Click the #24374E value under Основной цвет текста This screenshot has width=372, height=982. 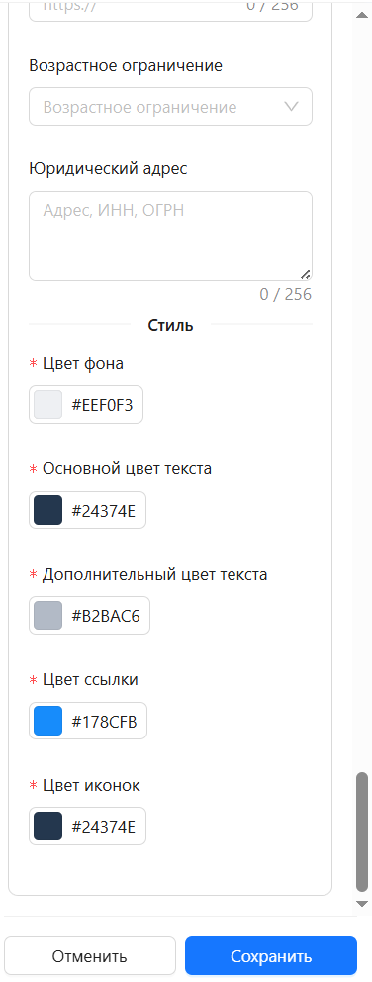103,510
